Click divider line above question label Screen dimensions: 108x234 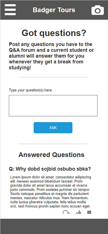tap(53, 77)
